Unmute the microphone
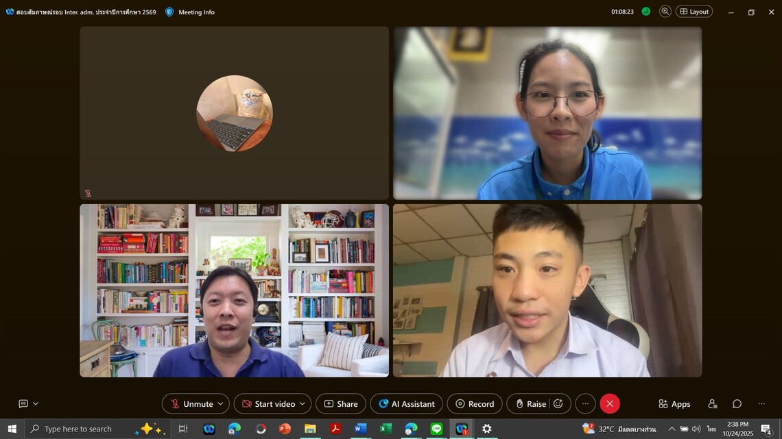The image size is (782, 439). (191, 404)
